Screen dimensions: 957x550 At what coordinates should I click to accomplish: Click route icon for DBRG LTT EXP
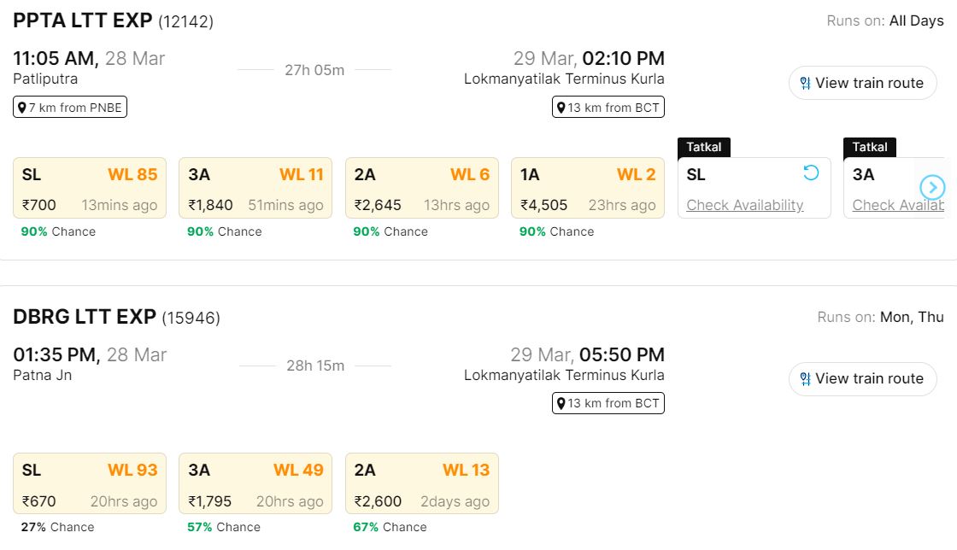coord(805,379)
